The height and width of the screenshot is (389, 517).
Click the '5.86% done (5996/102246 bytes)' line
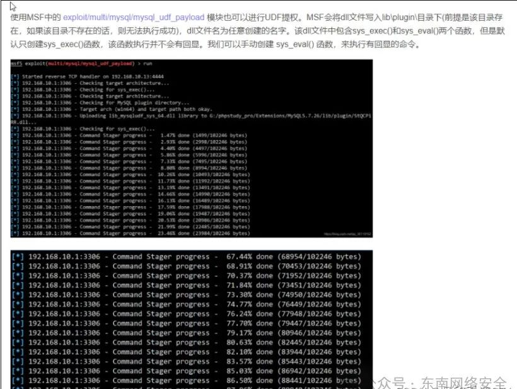click(129, 155)
